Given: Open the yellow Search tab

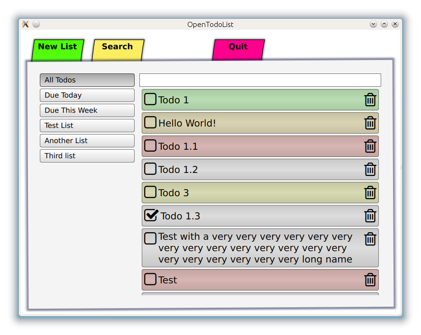Looking at the screenshot, I should point(118,50).
